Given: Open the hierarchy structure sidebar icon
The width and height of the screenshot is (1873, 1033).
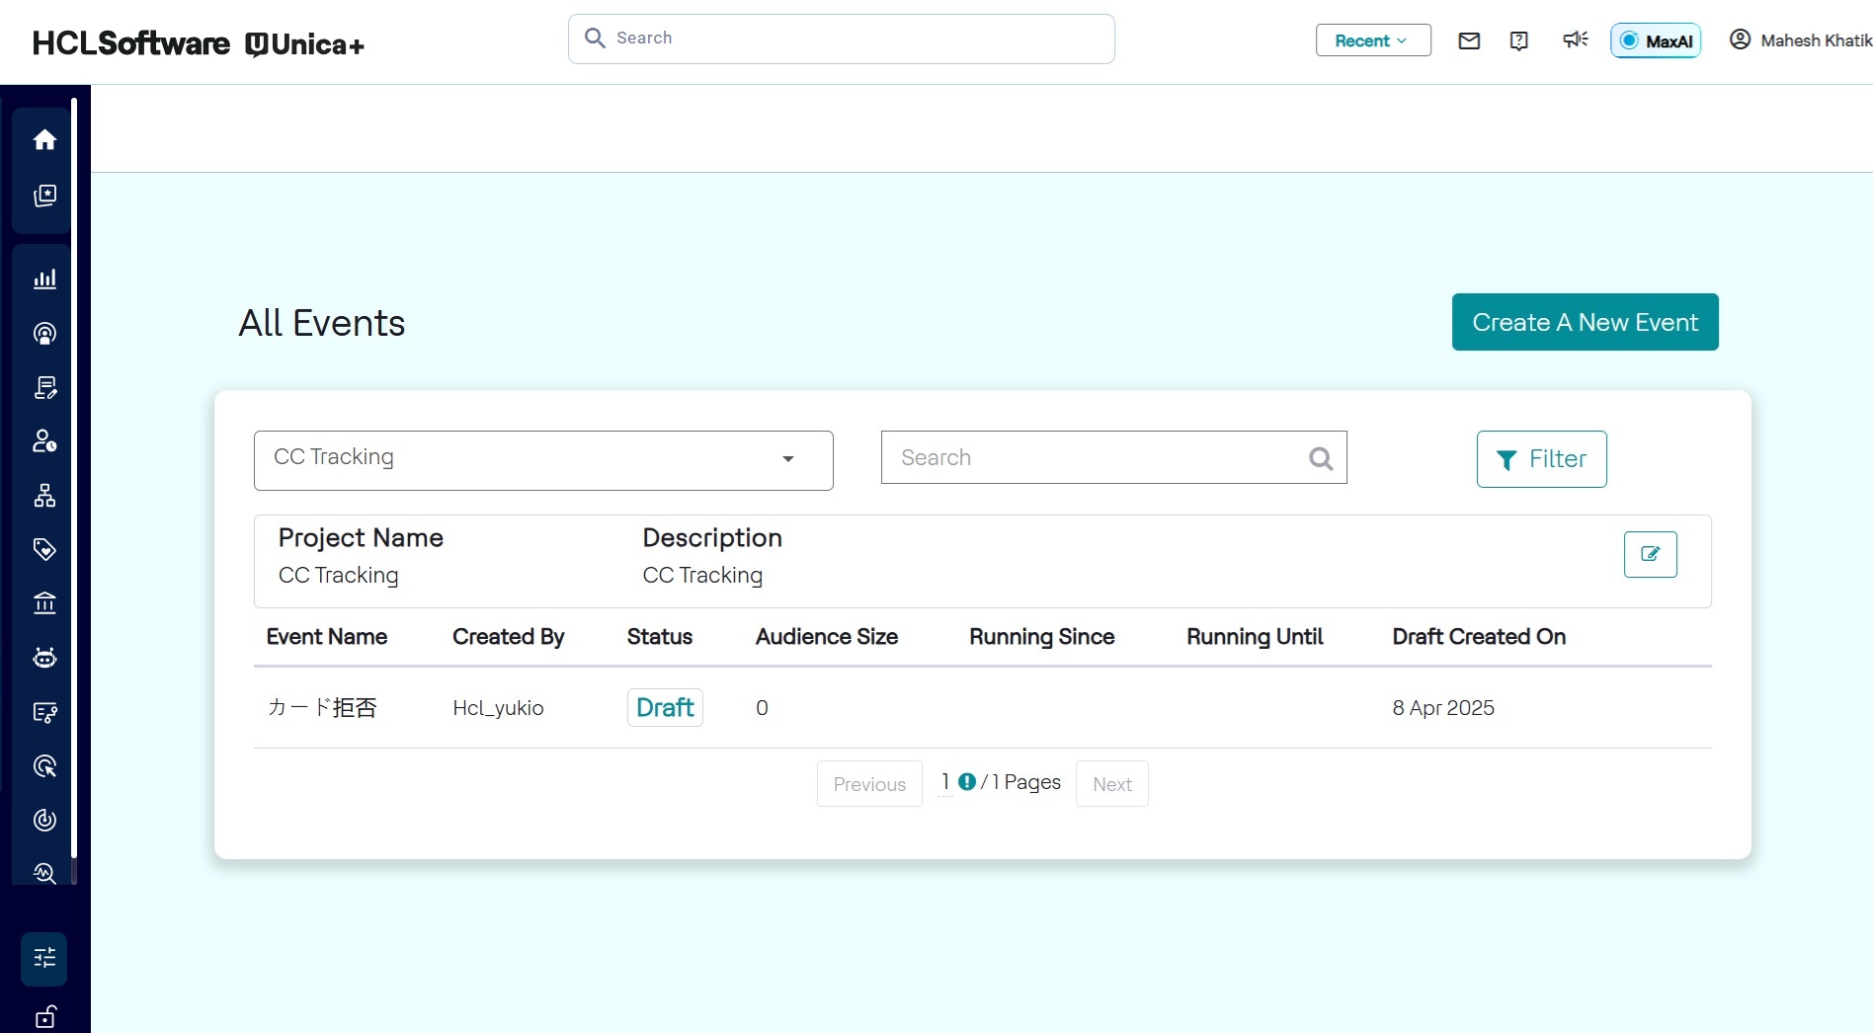Looking at the screenshot, I should [44, 496].
